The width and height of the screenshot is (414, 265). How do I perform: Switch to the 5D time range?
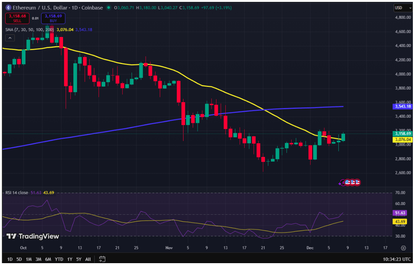tap(19, 259)
